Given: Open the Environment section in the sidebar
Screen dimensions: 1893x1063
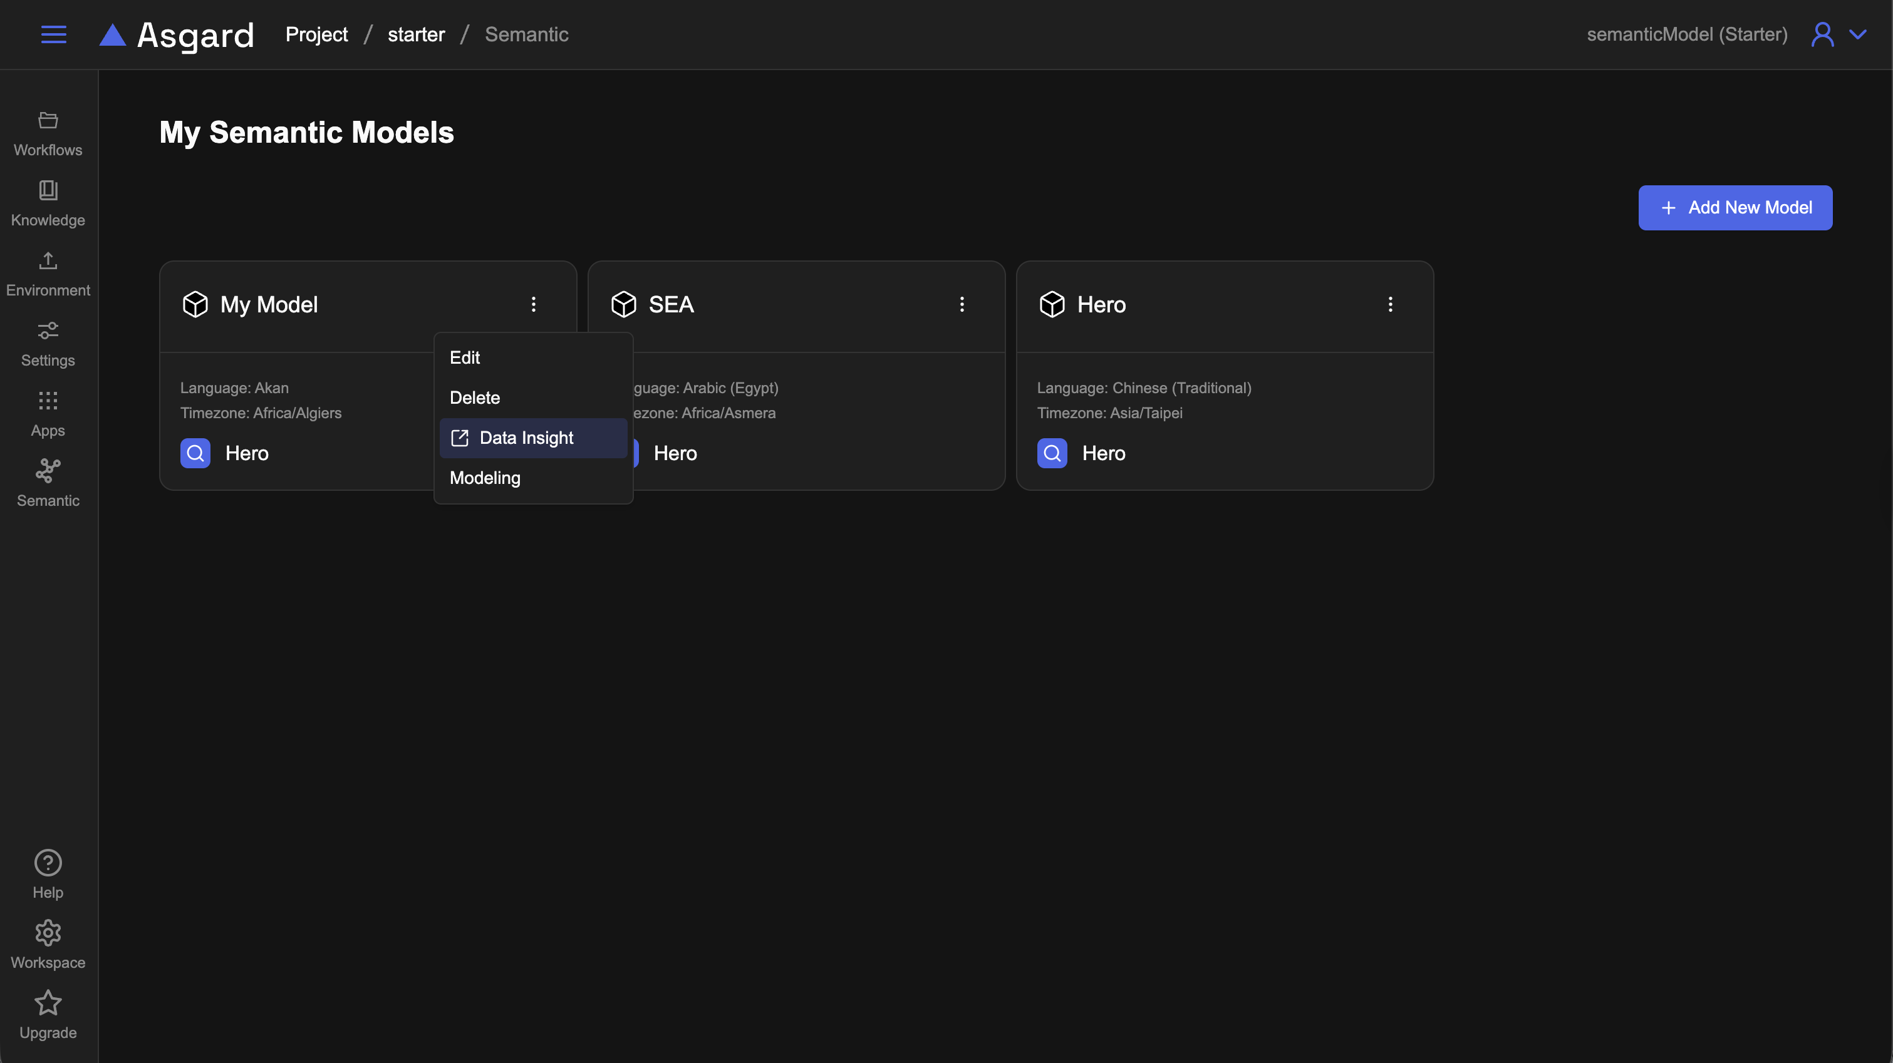Looking at the screenshot, I should click(x=48, y=274).
